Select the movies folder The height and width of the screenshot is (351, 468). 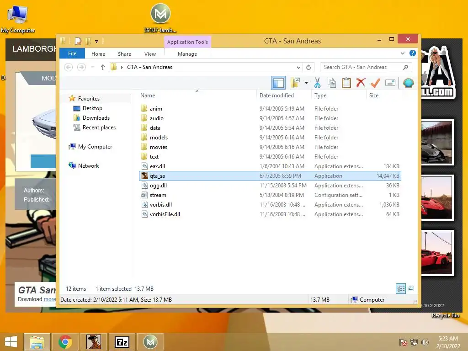click(270, 147)
